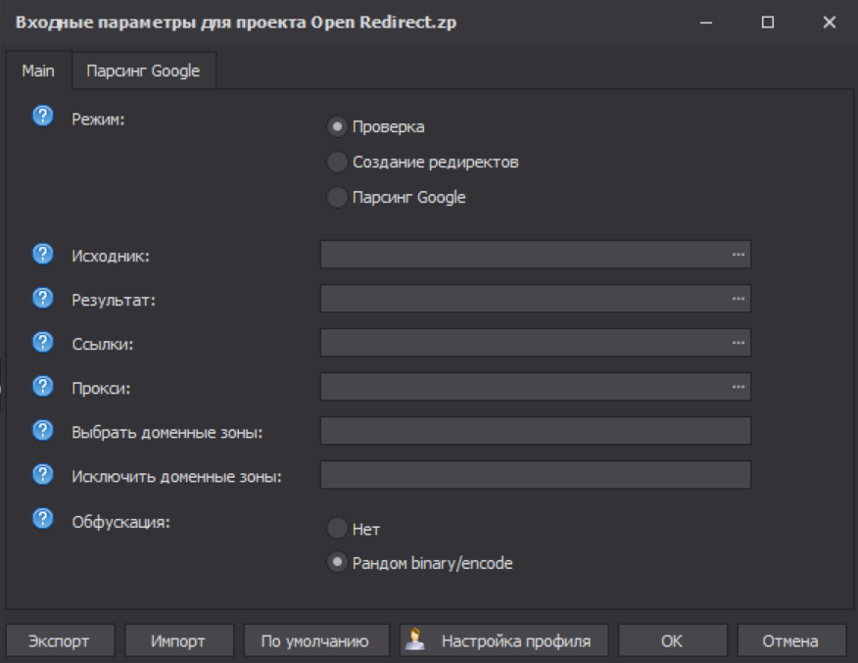Open file browser for Результат field
The height and width of the screenshot is (663, 858).
(x=738, y=299)
